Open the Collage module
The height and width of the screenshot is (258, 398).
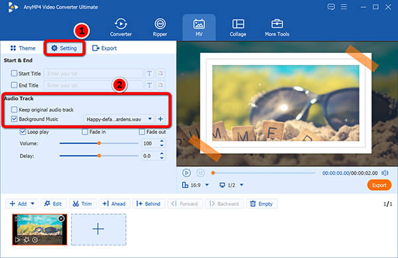(x=238, y=27)
